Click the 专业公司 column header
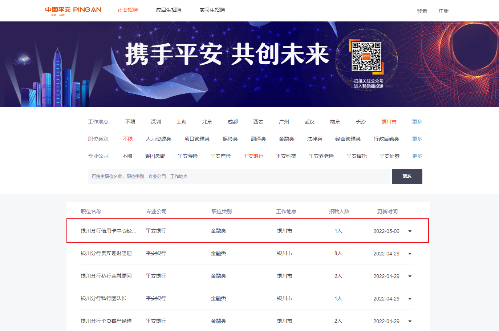This screenshot has width=499, height=331. (x=156, y=211)
